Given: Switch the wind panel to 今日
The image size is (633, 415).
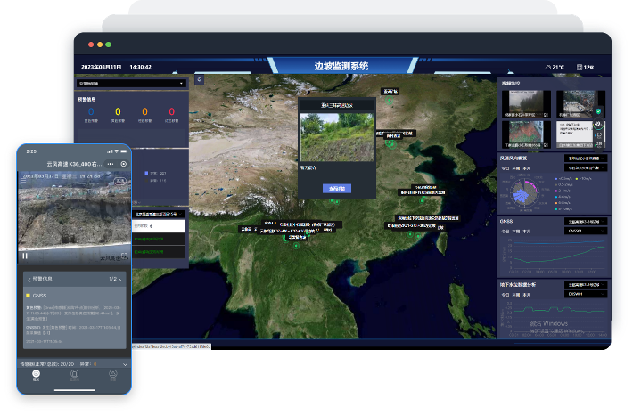Looking at the screenshot, I should (x=505, y=168).
